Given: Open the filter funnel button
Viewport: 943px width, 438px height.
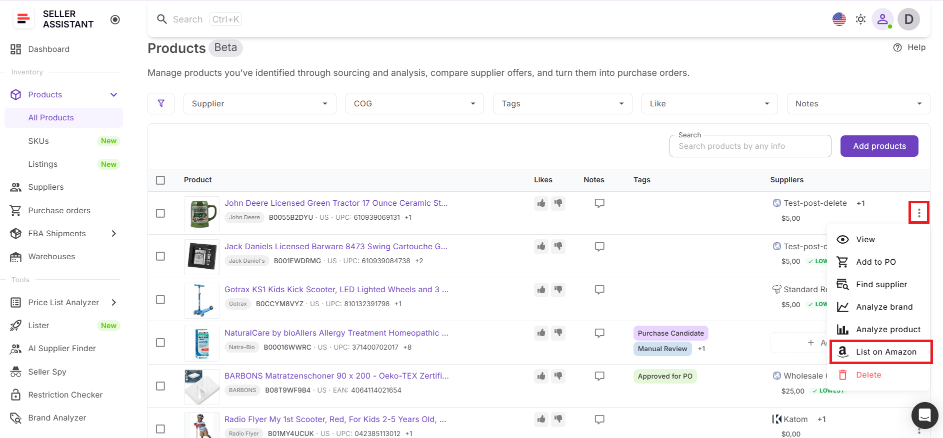Looking at the screenshot, I should (161, 103).
